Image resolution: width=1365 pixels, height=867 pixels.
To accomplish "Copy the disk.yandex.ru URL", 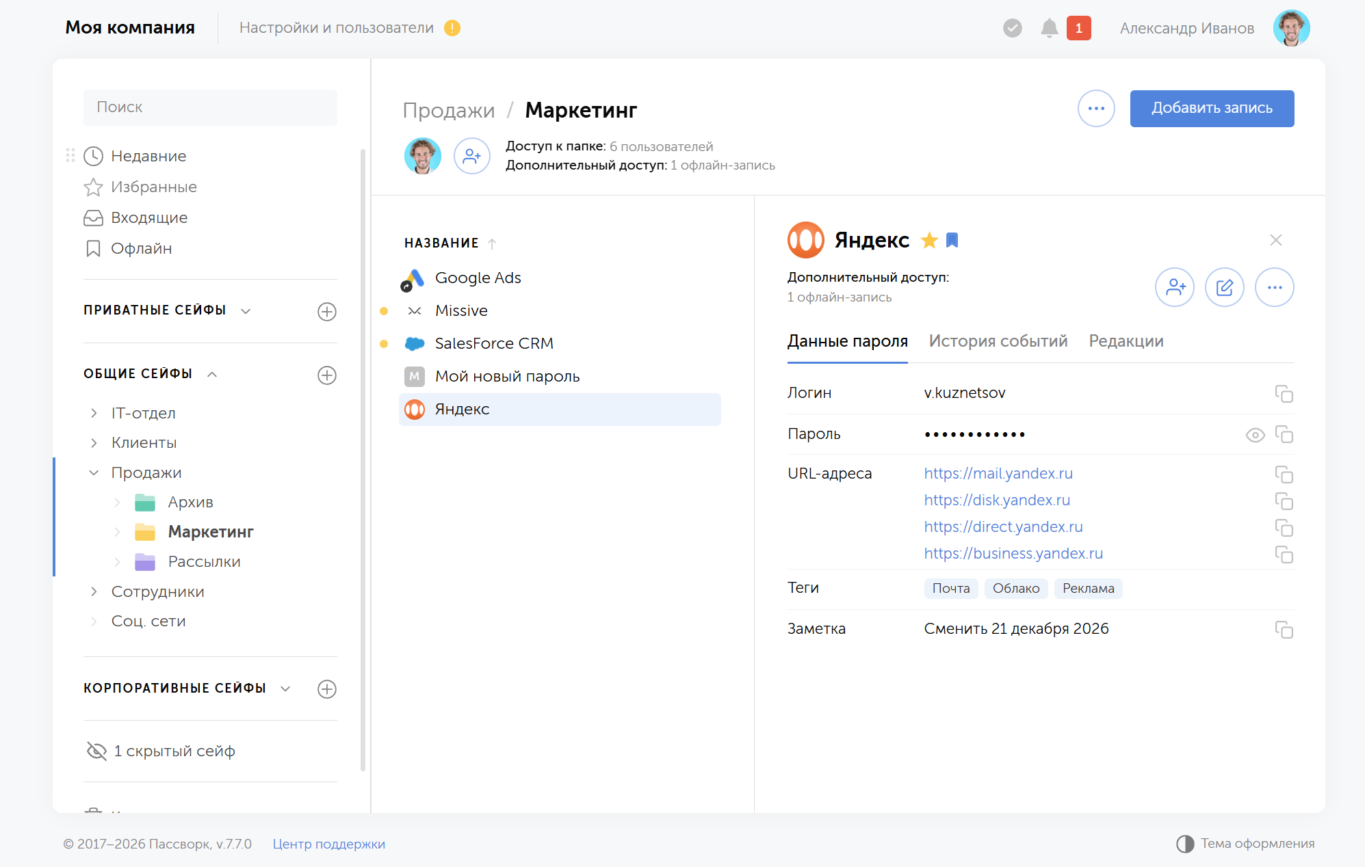I will pos(1284,501).
